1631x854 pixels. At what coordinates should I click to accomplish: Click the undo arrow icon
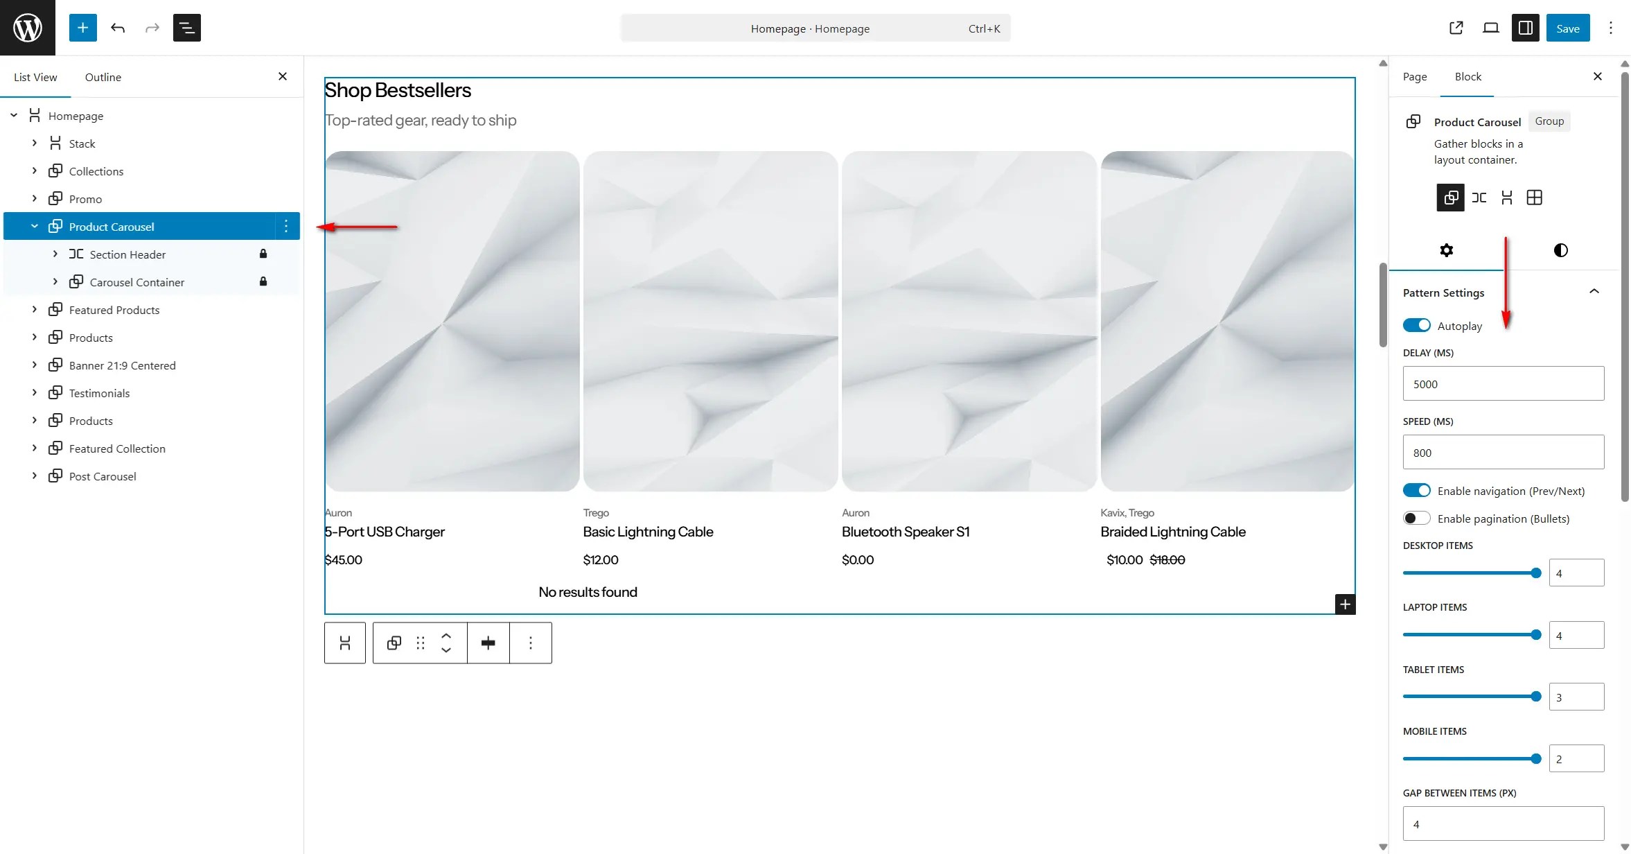pos(118,28)
